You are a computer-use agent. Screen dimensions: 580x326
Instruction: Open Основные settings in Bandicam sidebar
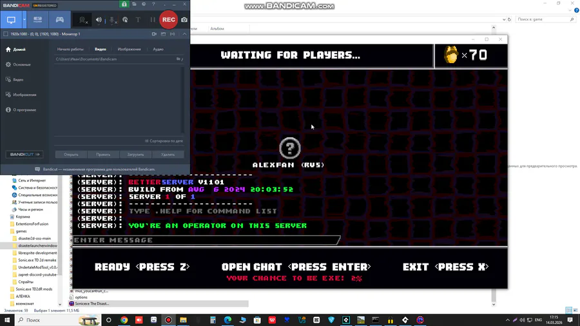[18, 64]
